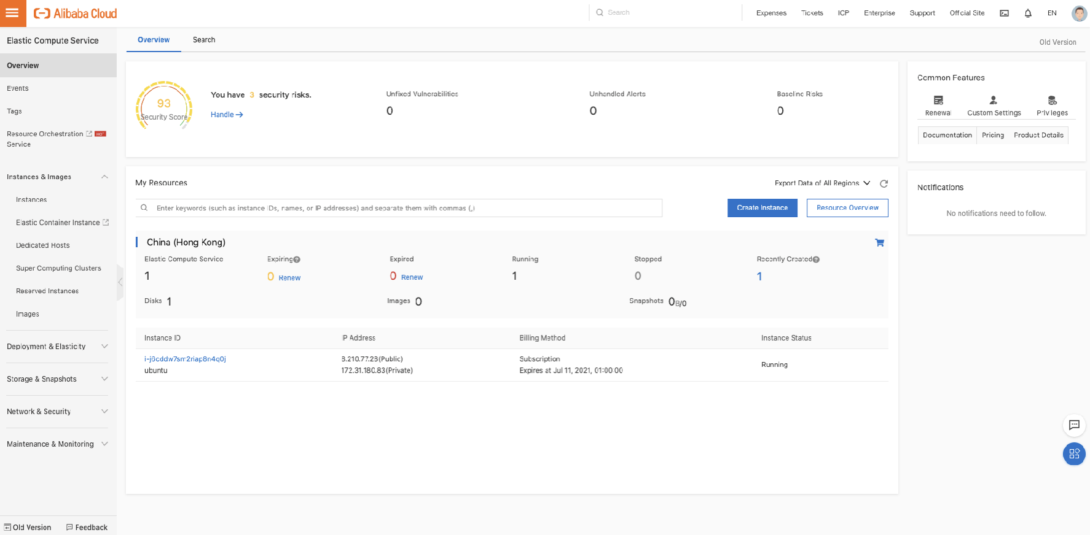Image resolution: width=1090 pixels, height=535 pixels.
Task: Click the Alibaba Cloud logo
Action: coord(75,13)
